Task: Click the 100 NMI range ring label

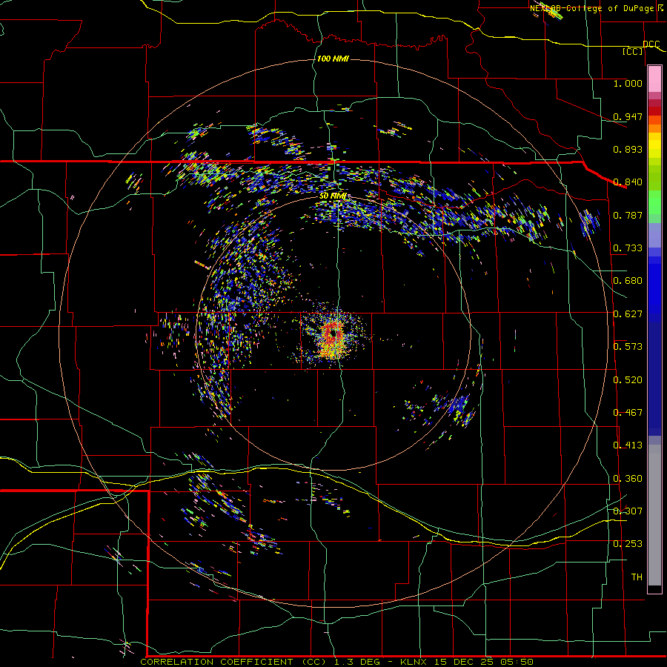Action: 333,59
